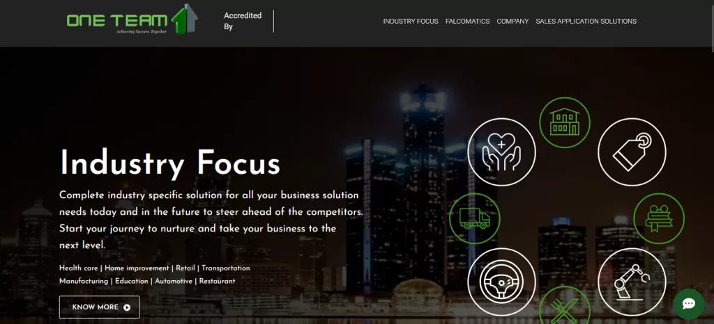Open the Falcomatics menu item
Viewport: 714px width, 324px height.
click(x=468, y=22)
